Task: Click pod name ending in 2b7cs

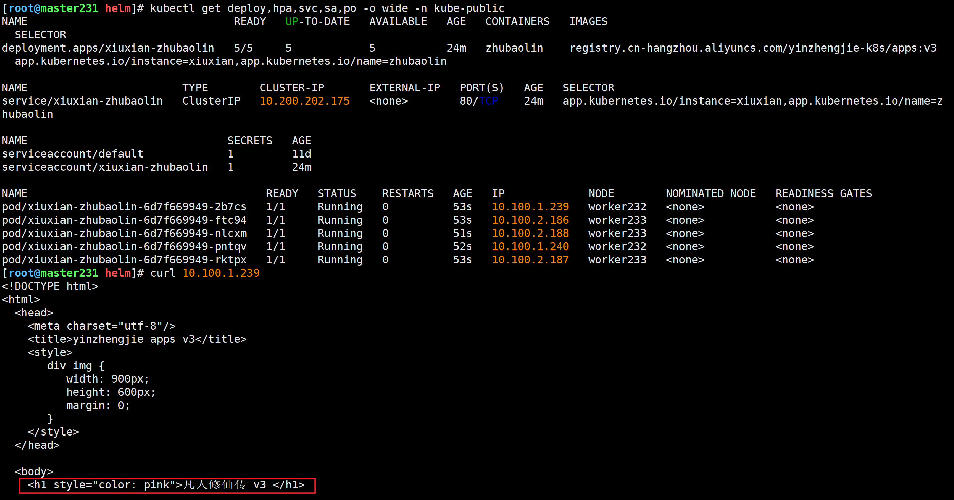Action: pos(124,207)
